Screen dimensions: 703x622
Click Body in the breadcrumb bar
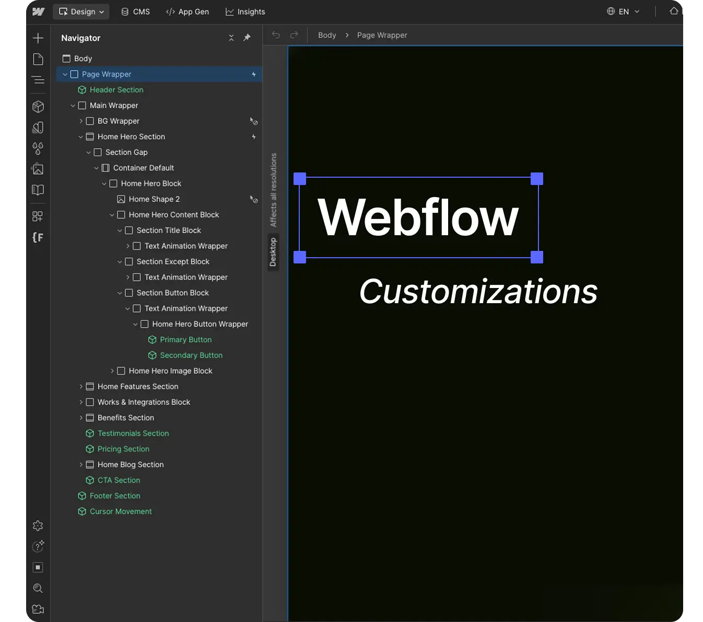click(x=327, y=35)
